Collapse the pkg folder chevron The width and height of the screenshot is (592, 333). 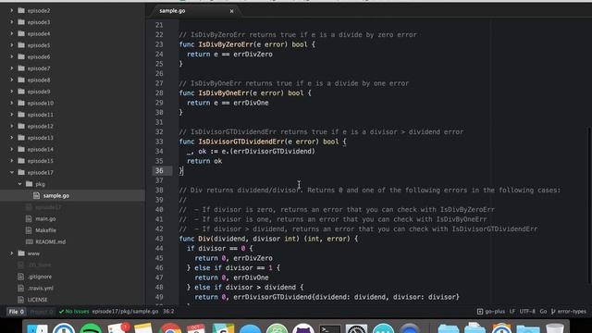[x=19, y=184]
